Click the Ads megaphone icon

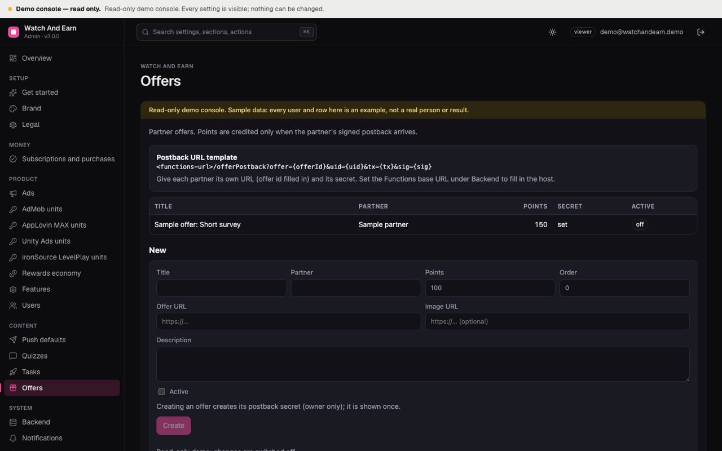pyautogui.click(x=13, y=193)
